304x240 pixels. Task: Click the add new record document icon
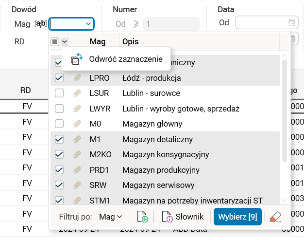[x=142, y=217]
